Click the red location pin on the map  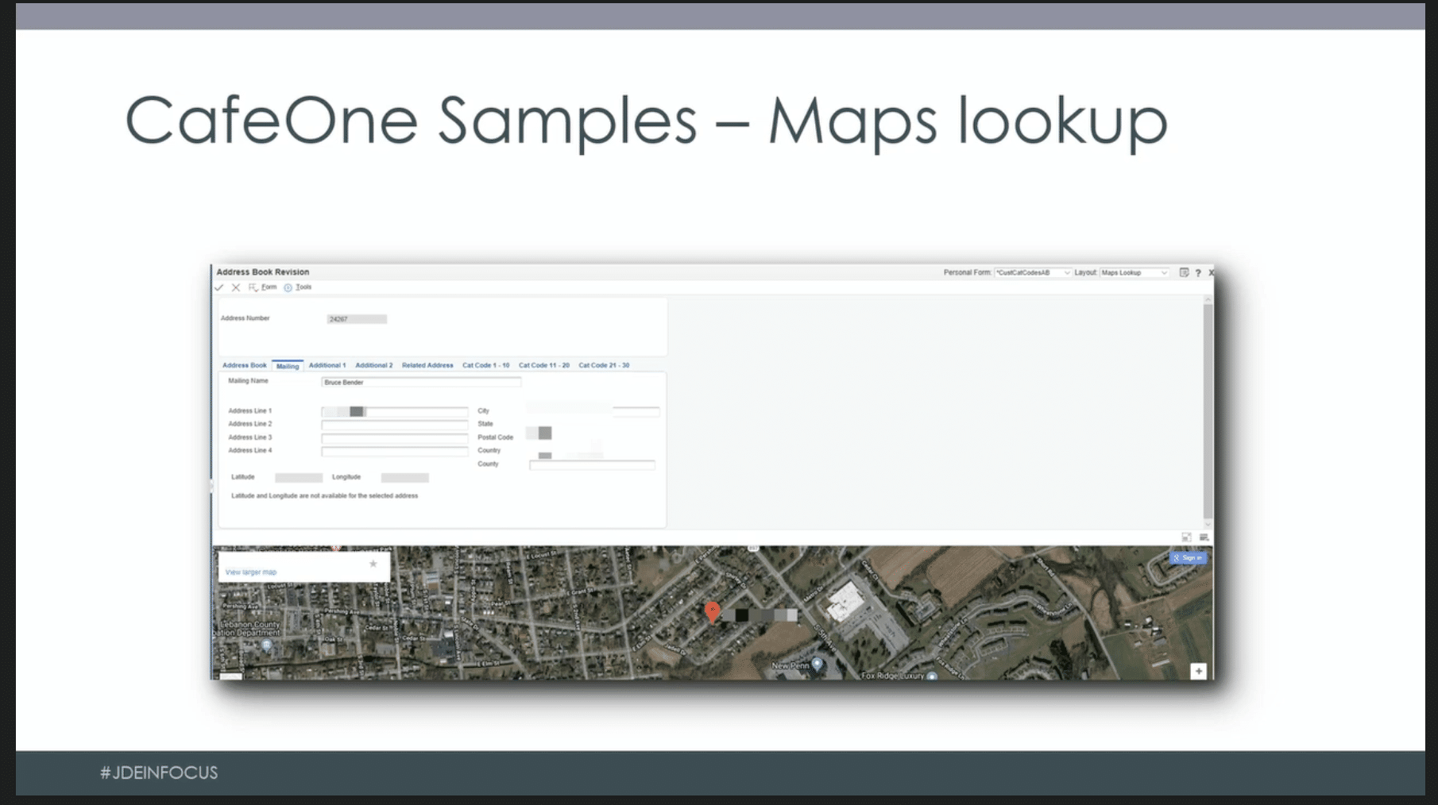(x=712, y=611)
